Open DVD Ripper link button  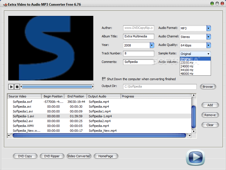(x=52, y=156)
